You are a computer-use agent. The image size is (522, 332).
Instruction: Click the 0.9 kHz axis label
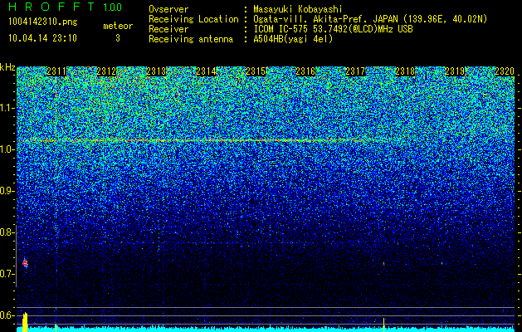click(7, 191)
